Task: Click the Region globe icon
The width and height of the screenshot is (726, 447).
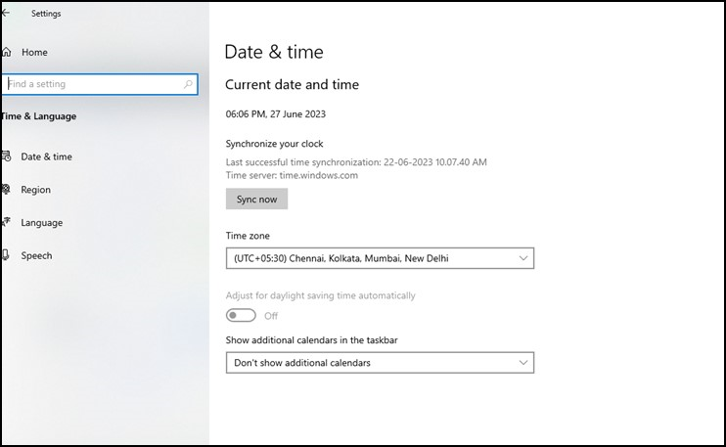Action: 6,189
